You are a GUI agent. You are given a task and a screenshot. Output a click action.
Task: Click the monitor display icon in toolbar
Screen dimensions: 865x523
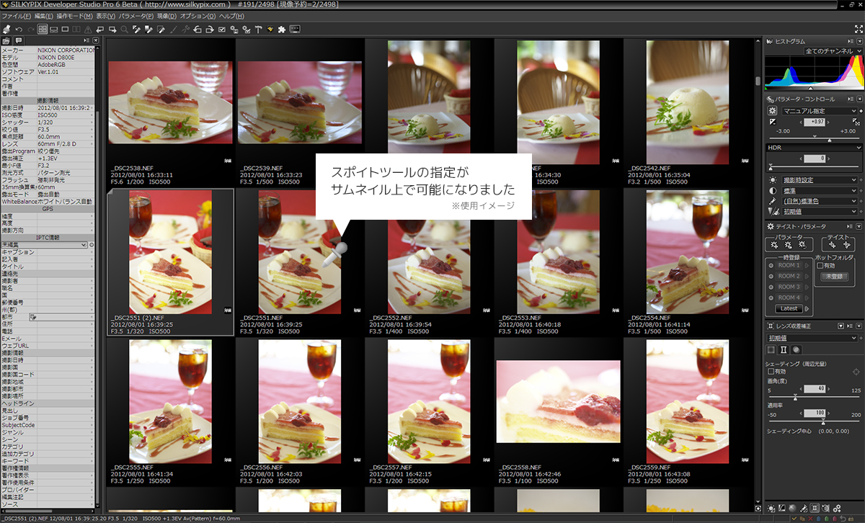pyautogui.click(x=295, y=30)
